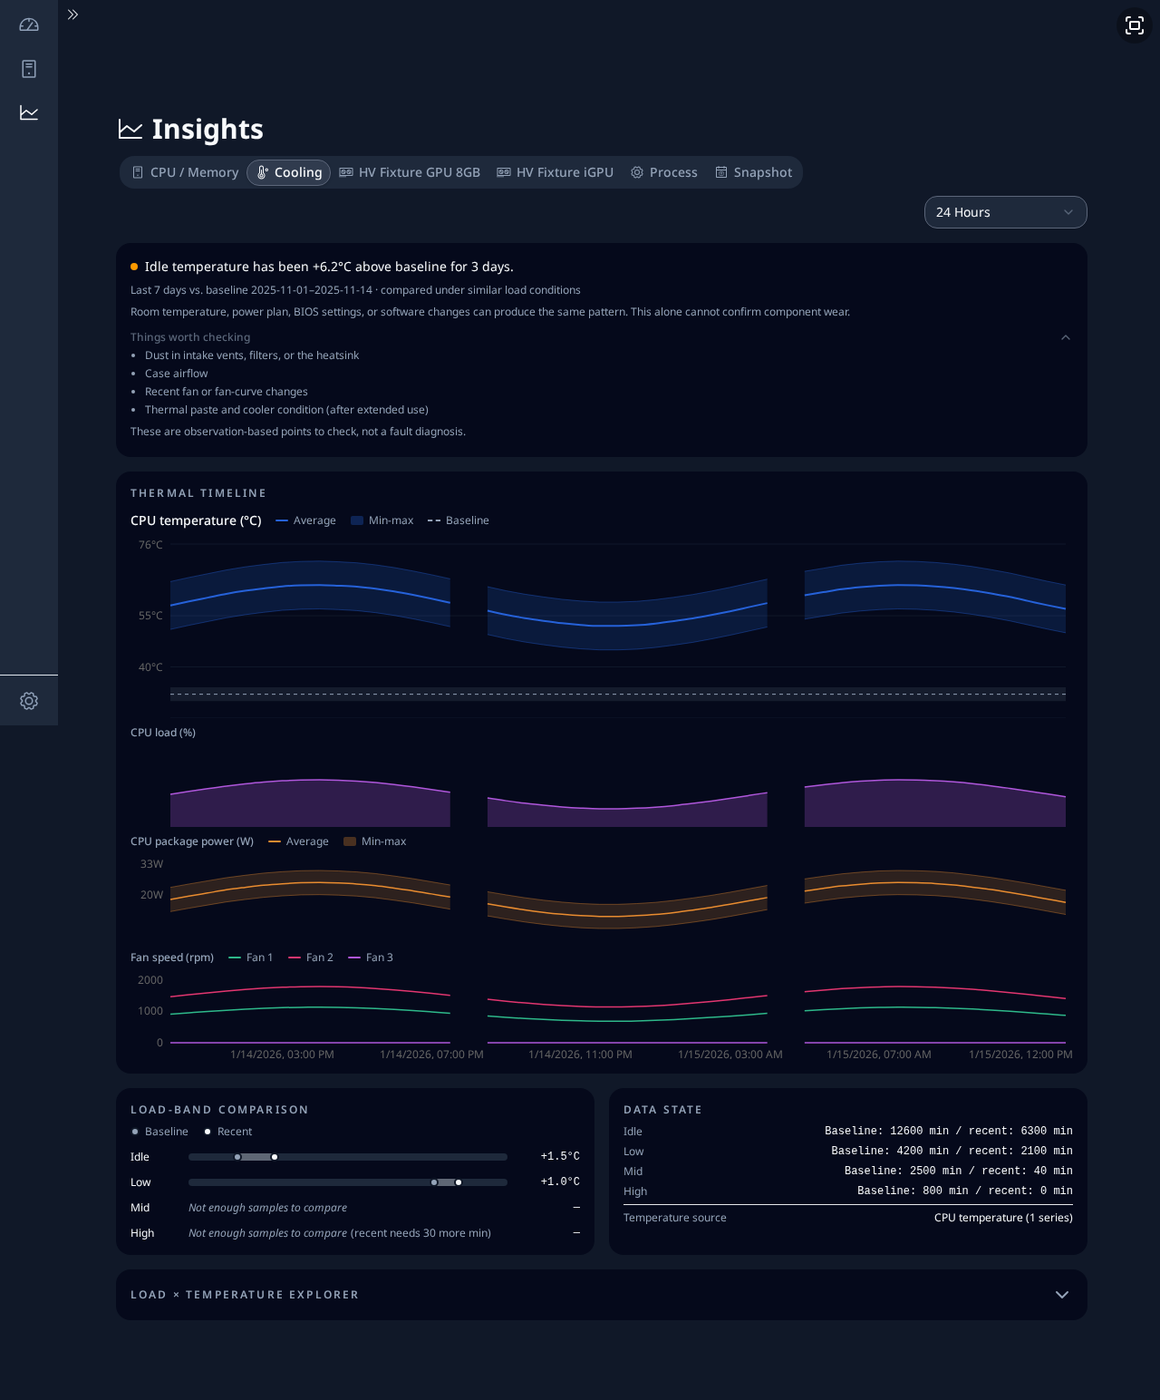Screen dimensions: 1160x1400
Task: Click orange warning dot on idle alert
Action: tap(134, 267)
